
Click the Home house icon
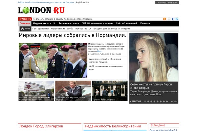(x=22, y=29)
